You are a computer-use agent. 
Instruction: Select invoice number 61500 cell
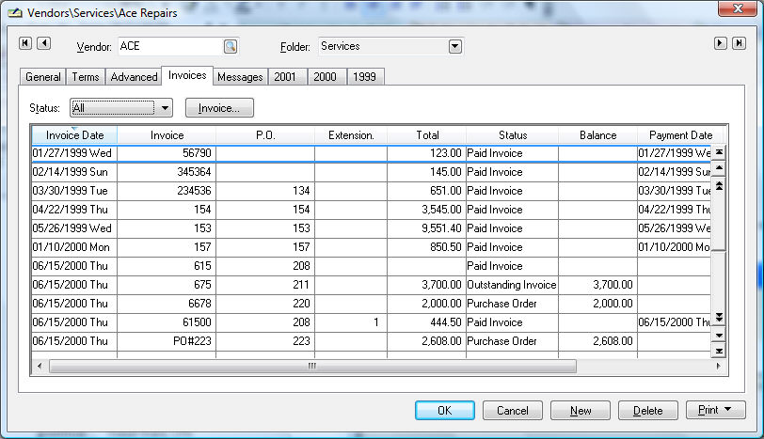[167, 322]
